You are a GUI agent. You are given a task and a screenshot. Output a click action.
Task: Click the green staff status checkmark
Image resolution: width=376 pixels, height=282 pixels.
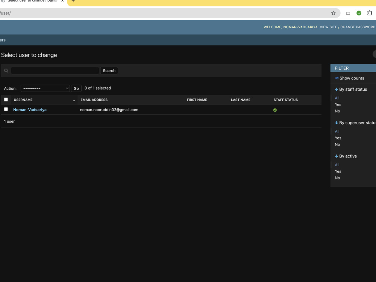[x=275, y=110]
